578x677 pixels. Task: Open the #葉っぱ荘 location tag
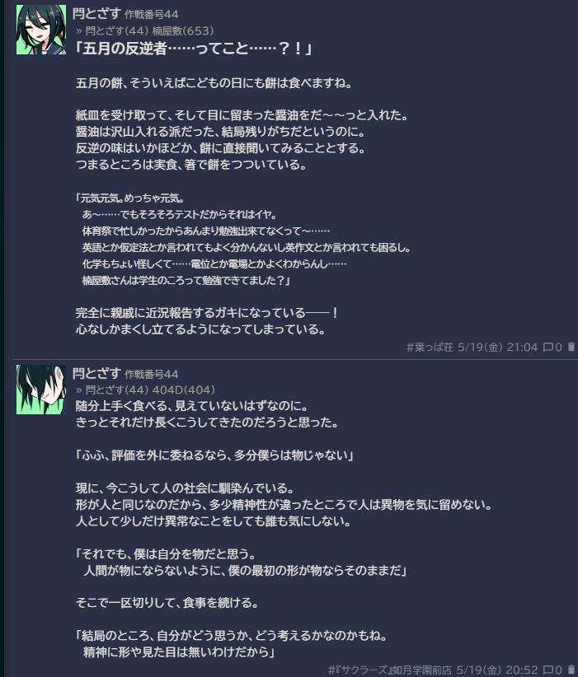point(430,347)
